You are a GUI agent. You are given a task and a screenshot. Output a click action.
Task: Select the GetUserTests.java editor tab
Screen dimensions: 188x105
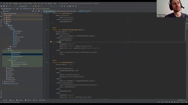(x=49, y=11)
